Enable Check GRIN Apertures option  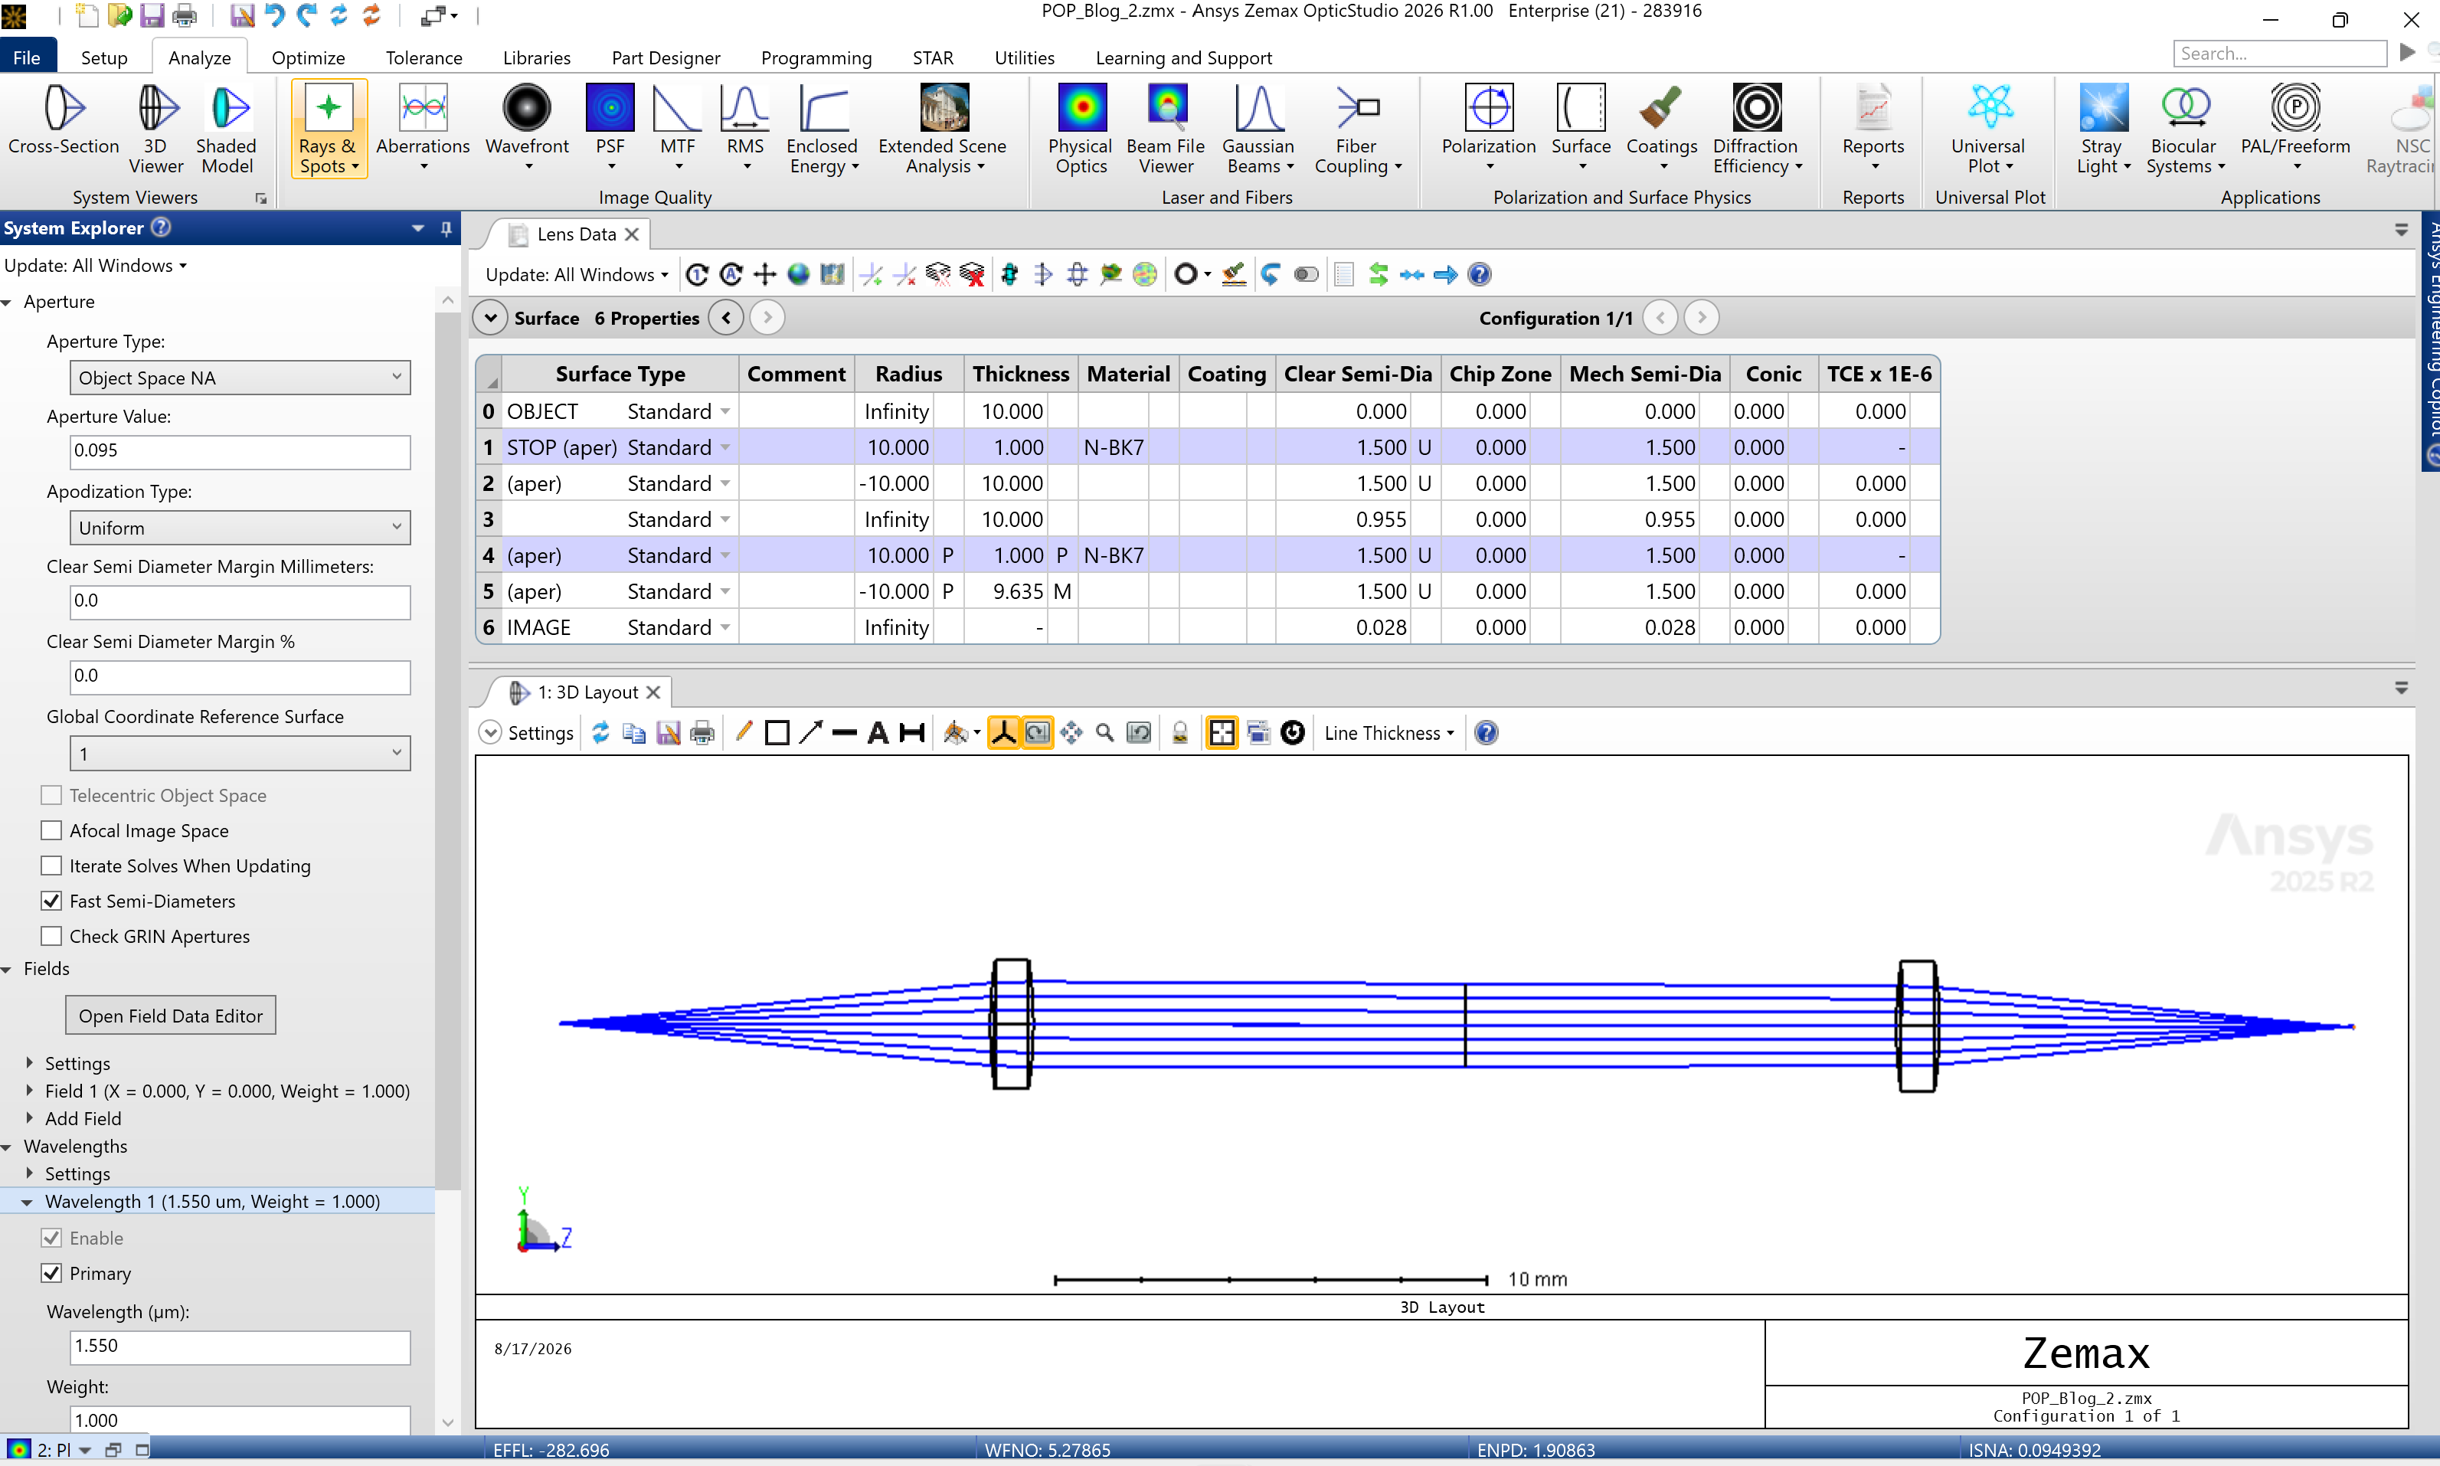51,937
